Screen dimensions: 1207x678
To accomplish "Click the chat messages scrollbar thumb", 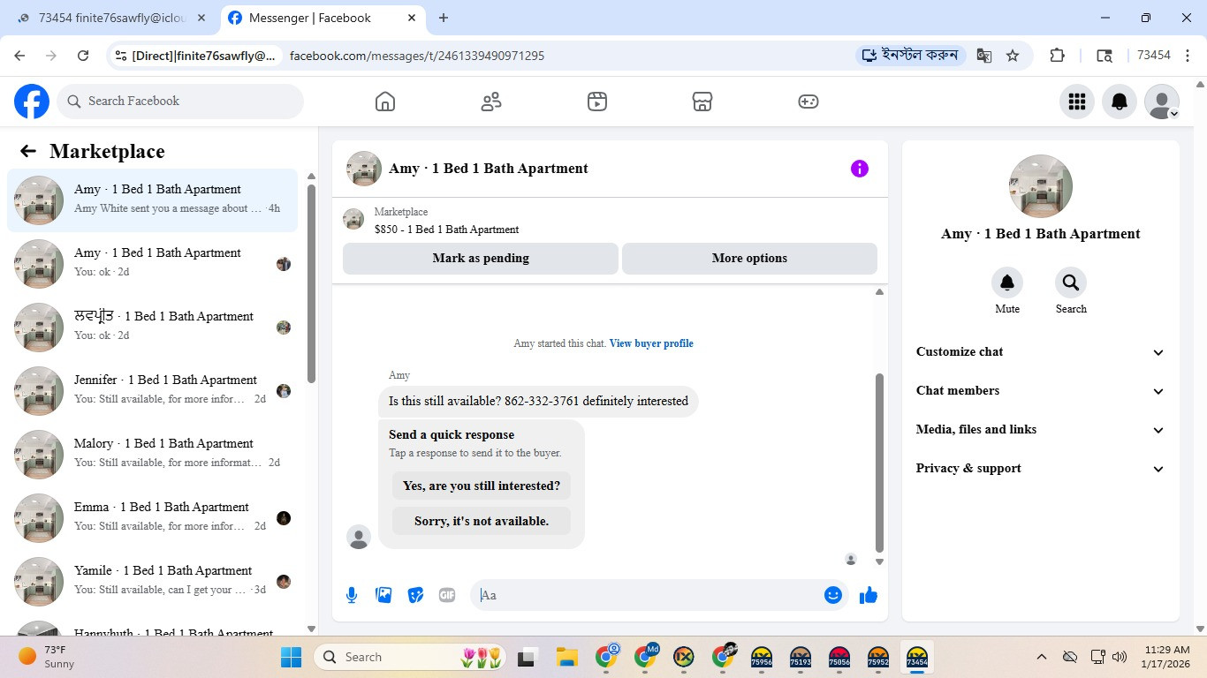I will (x=879, y=462).
